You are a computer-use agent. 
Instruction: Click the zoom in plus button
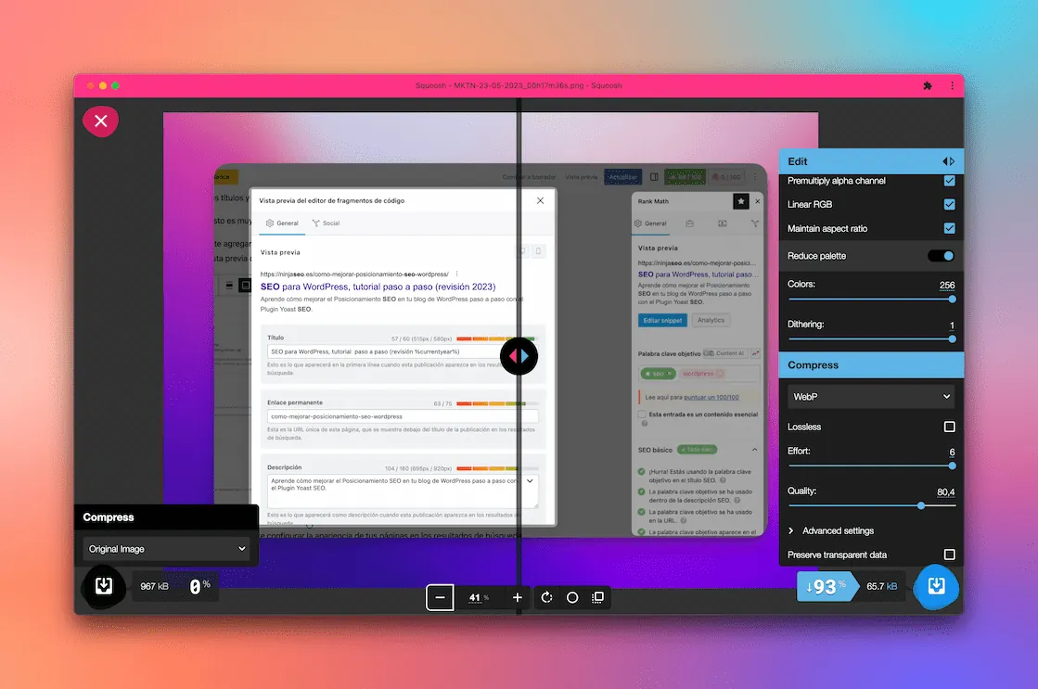(x=518, y=597)
